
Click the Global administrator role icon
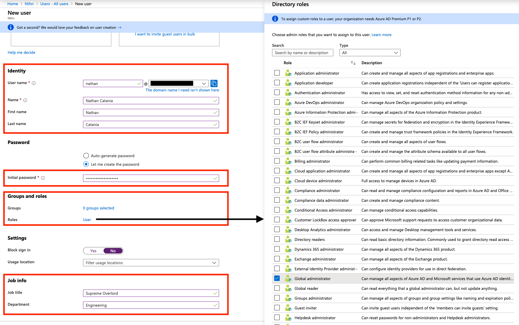(288, 279)
